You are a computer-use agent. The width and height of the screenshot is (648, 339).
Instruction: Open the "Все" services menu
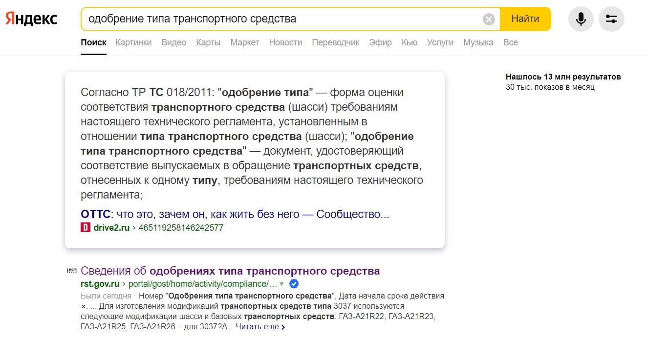pos(510,42)
